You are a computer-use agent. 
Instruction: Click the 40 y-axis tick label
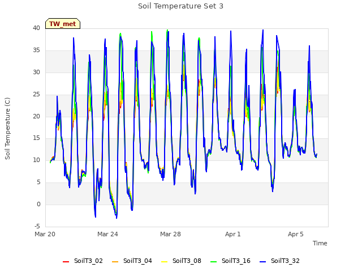[36, 28]
